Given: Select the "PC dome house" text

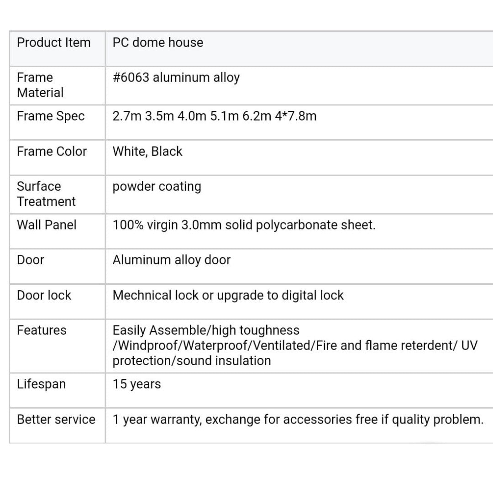Looking at the screenshot, I should point(158,43).
